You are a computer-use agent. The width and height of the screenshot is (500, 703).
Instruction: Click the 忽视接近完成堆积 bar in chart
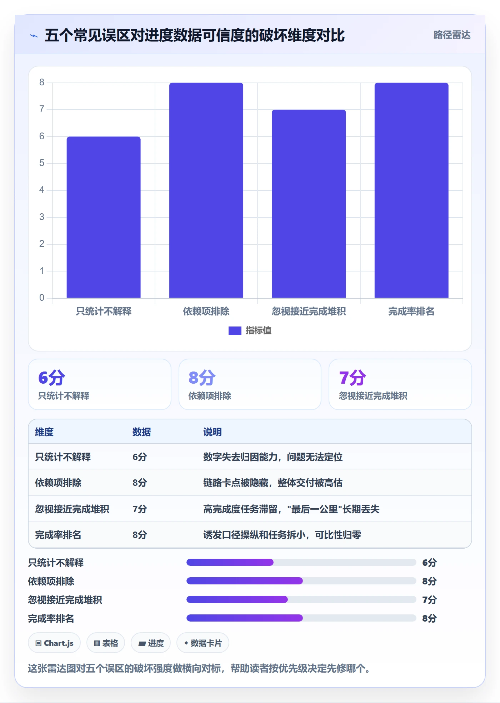pyautogui.click(x=309, y=204)
